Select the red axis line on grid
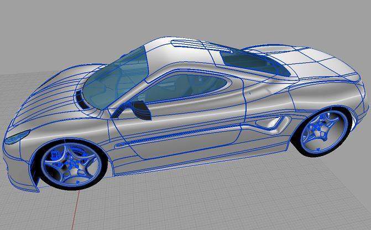 [77, 210]
